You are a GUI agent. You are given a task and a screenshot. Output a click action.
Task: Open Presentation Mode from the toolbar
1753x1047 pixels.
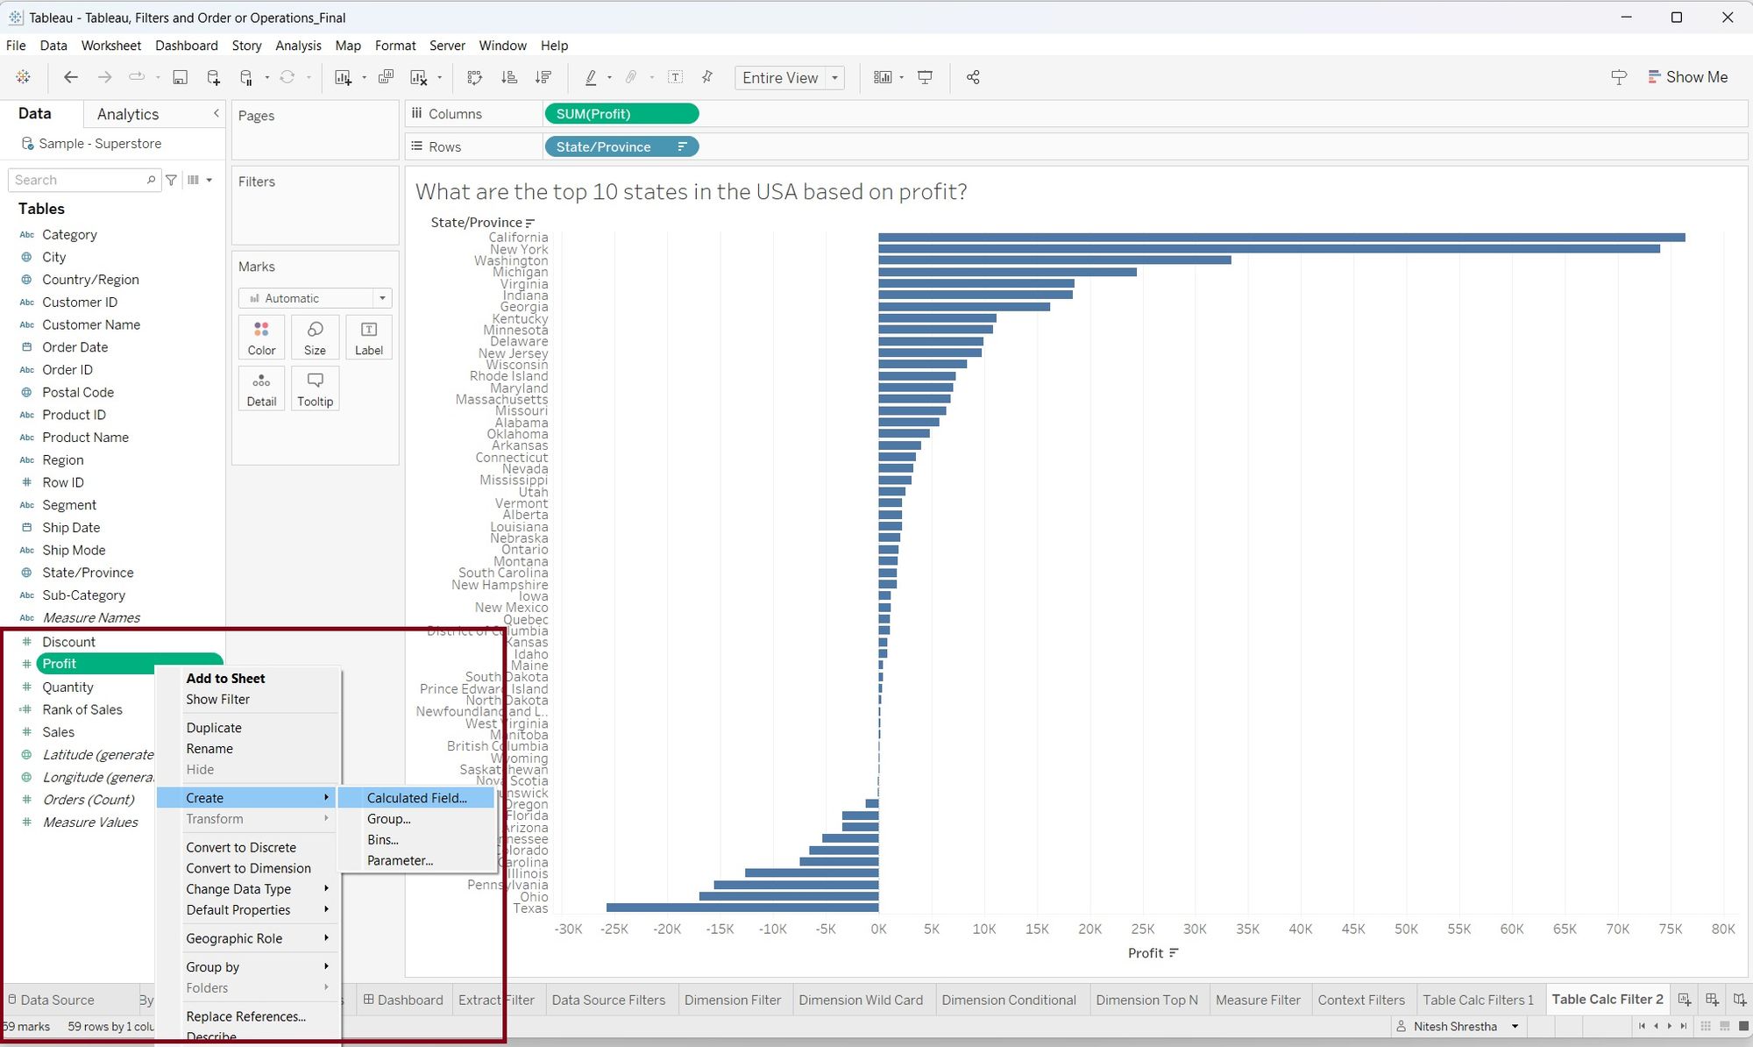[925, 78]
